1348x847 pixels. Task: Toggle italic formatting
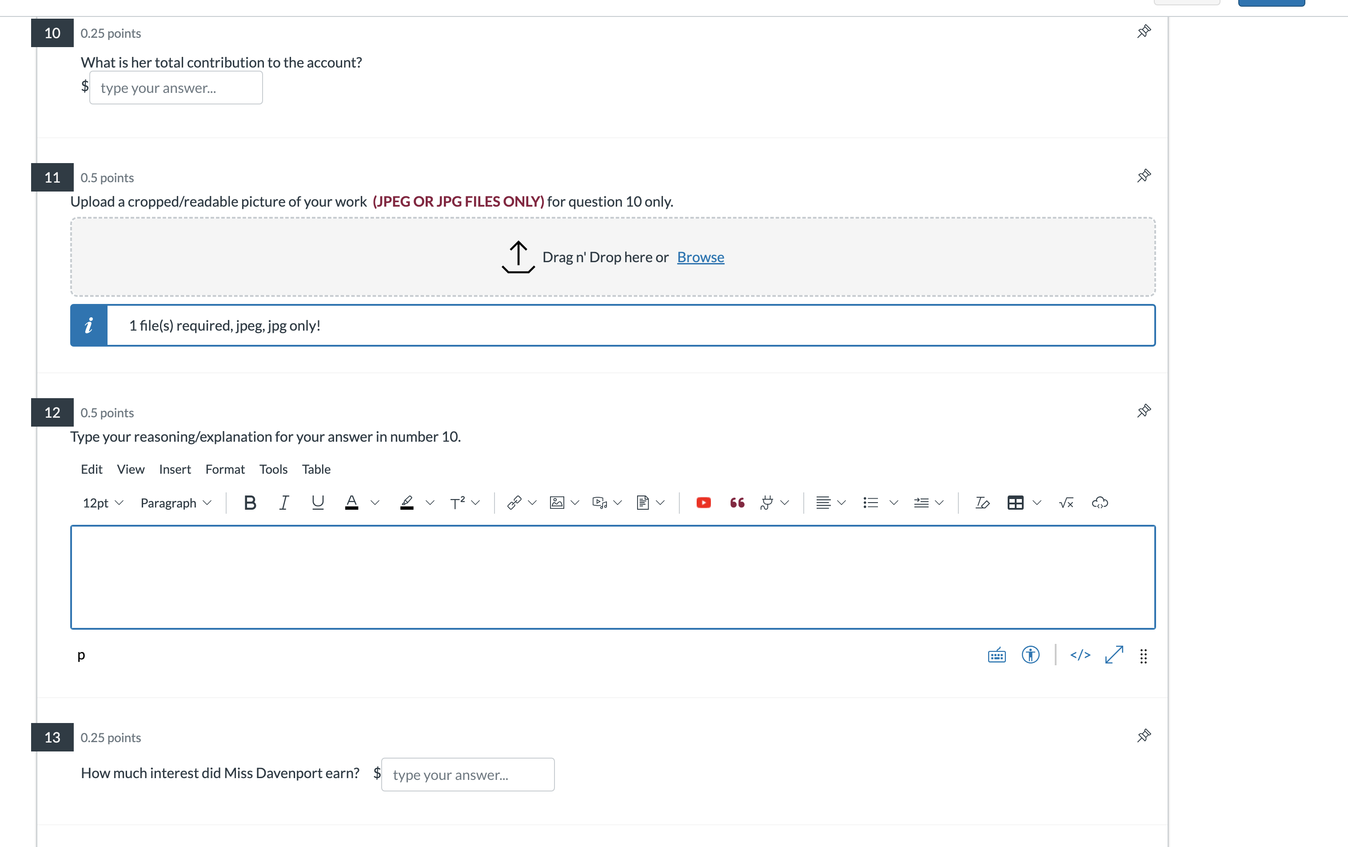284,503
